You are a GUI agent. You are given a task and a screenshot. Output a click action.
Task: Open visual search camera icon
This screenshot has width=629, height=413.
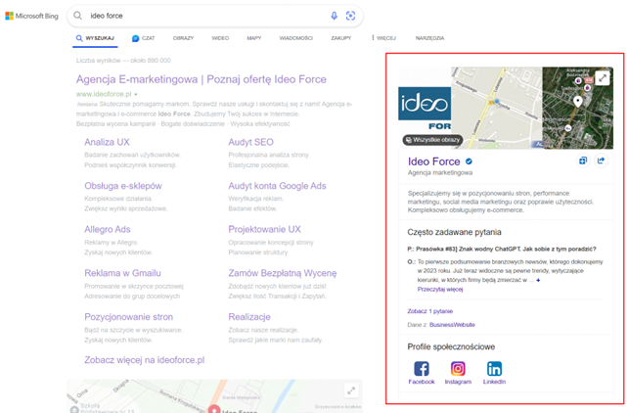350,16
